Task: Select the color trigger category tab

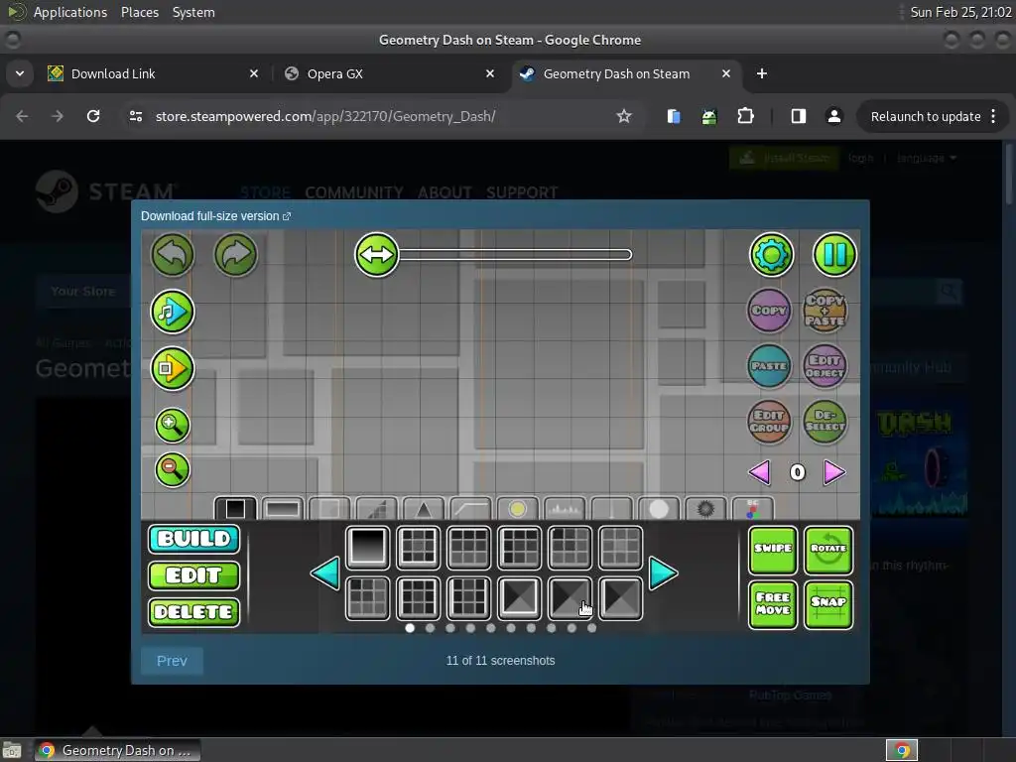Action: [752, 509]
